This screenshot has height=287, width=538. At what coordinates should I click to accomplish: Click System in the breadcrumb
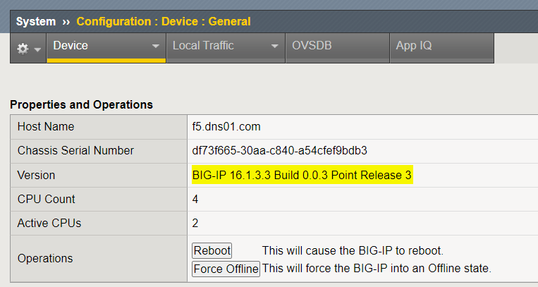pos(35,21)
